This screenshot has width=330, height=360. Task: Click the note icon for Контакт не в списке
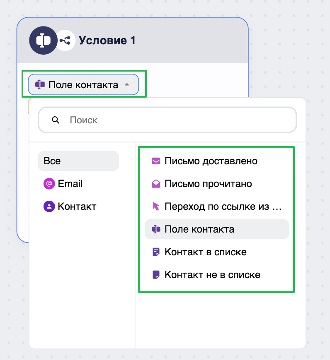156,275
